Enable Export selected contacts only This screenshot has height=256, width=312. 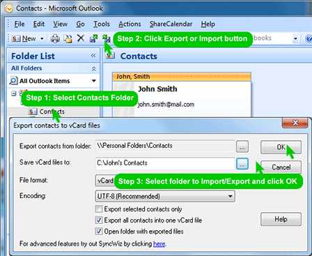point(99,209)
